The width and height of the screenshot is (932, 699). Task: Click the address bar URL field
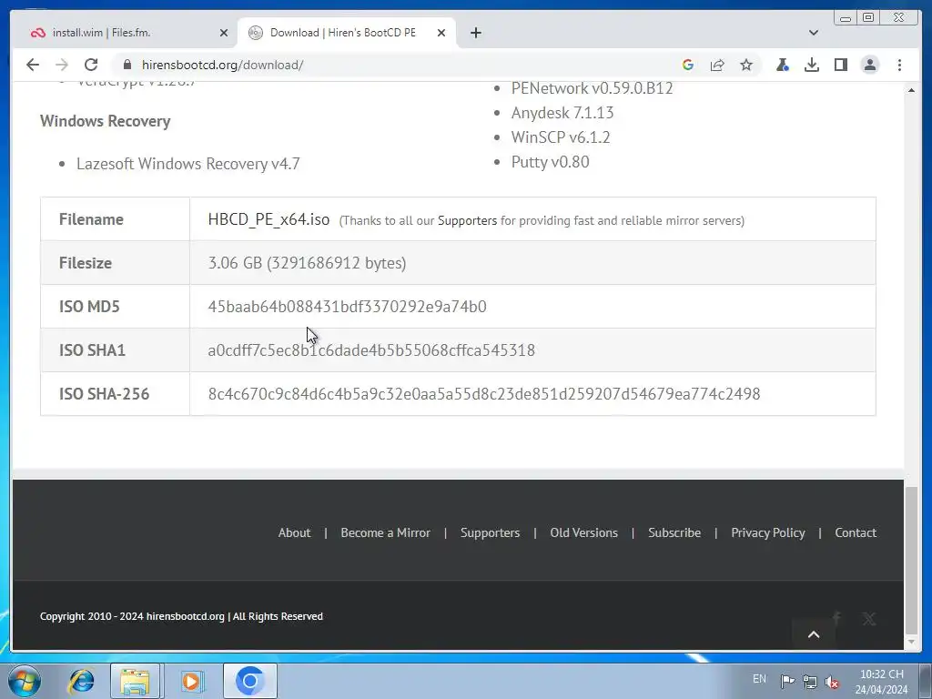392,65
